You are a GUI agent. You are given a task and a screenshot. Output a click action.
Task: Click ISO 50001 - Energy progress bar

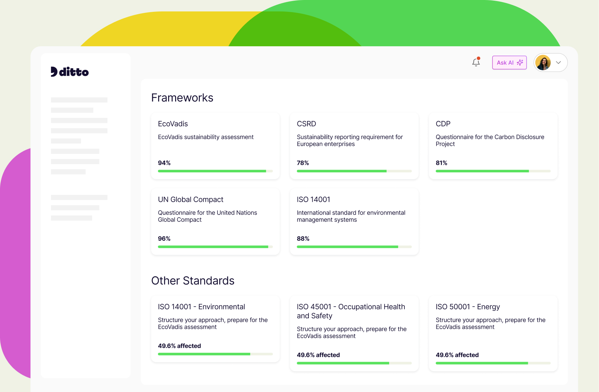[x=493, y=363]
